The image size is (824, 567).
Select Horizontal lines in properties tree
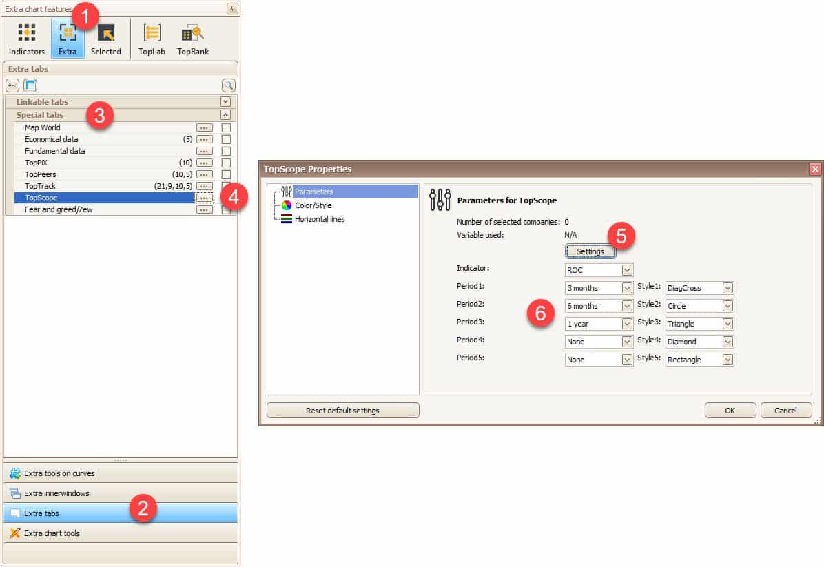pos(320,219)
